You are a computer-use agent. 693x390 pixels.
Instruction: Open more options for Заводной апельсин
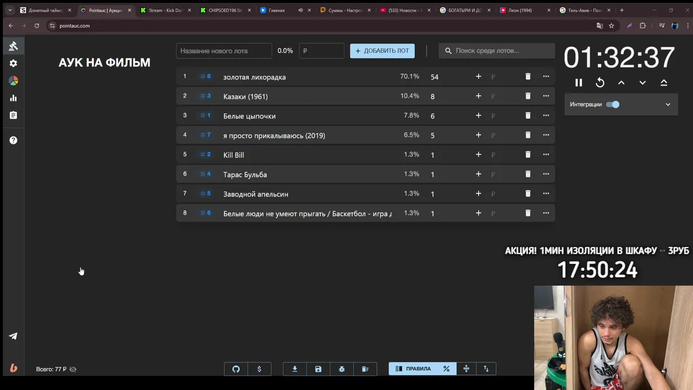546,193
